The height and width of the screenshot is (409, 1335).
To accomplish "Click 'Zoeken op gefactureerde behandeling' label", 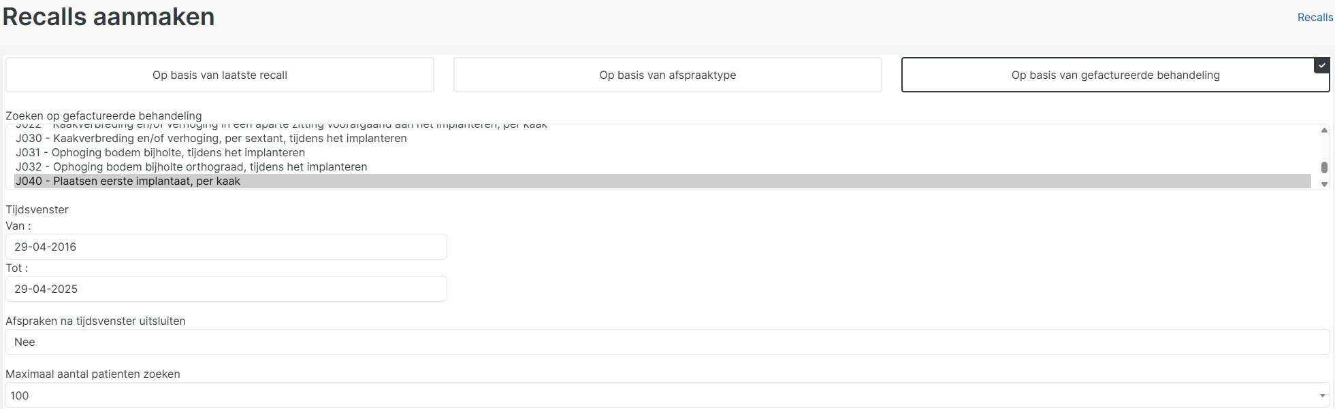I will 103,115.
